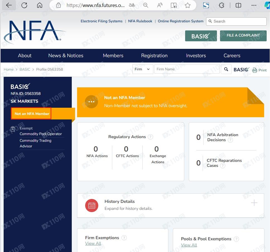
Task: Click the SK MARKETS firm name
Action: (x=25, y=101)
